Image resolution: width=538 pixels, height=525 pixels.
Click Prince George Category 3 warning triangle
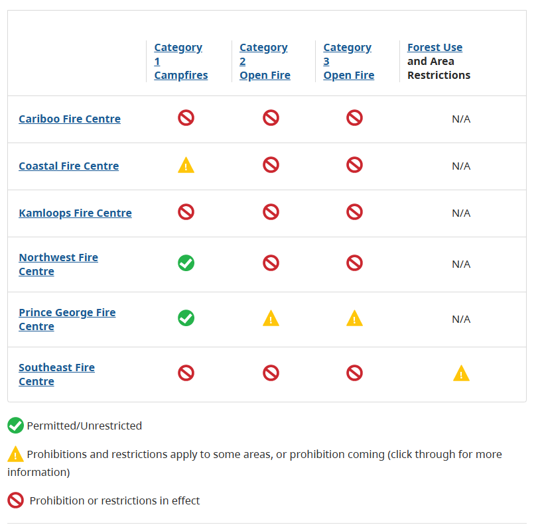coord(354,318)
